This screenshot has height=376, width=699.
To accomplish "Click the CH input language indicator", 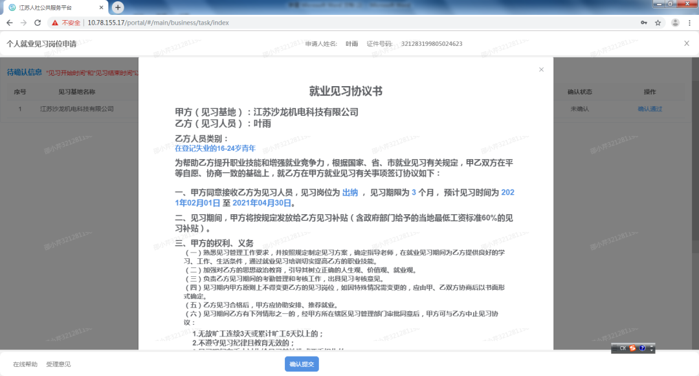I will [622, 348].
